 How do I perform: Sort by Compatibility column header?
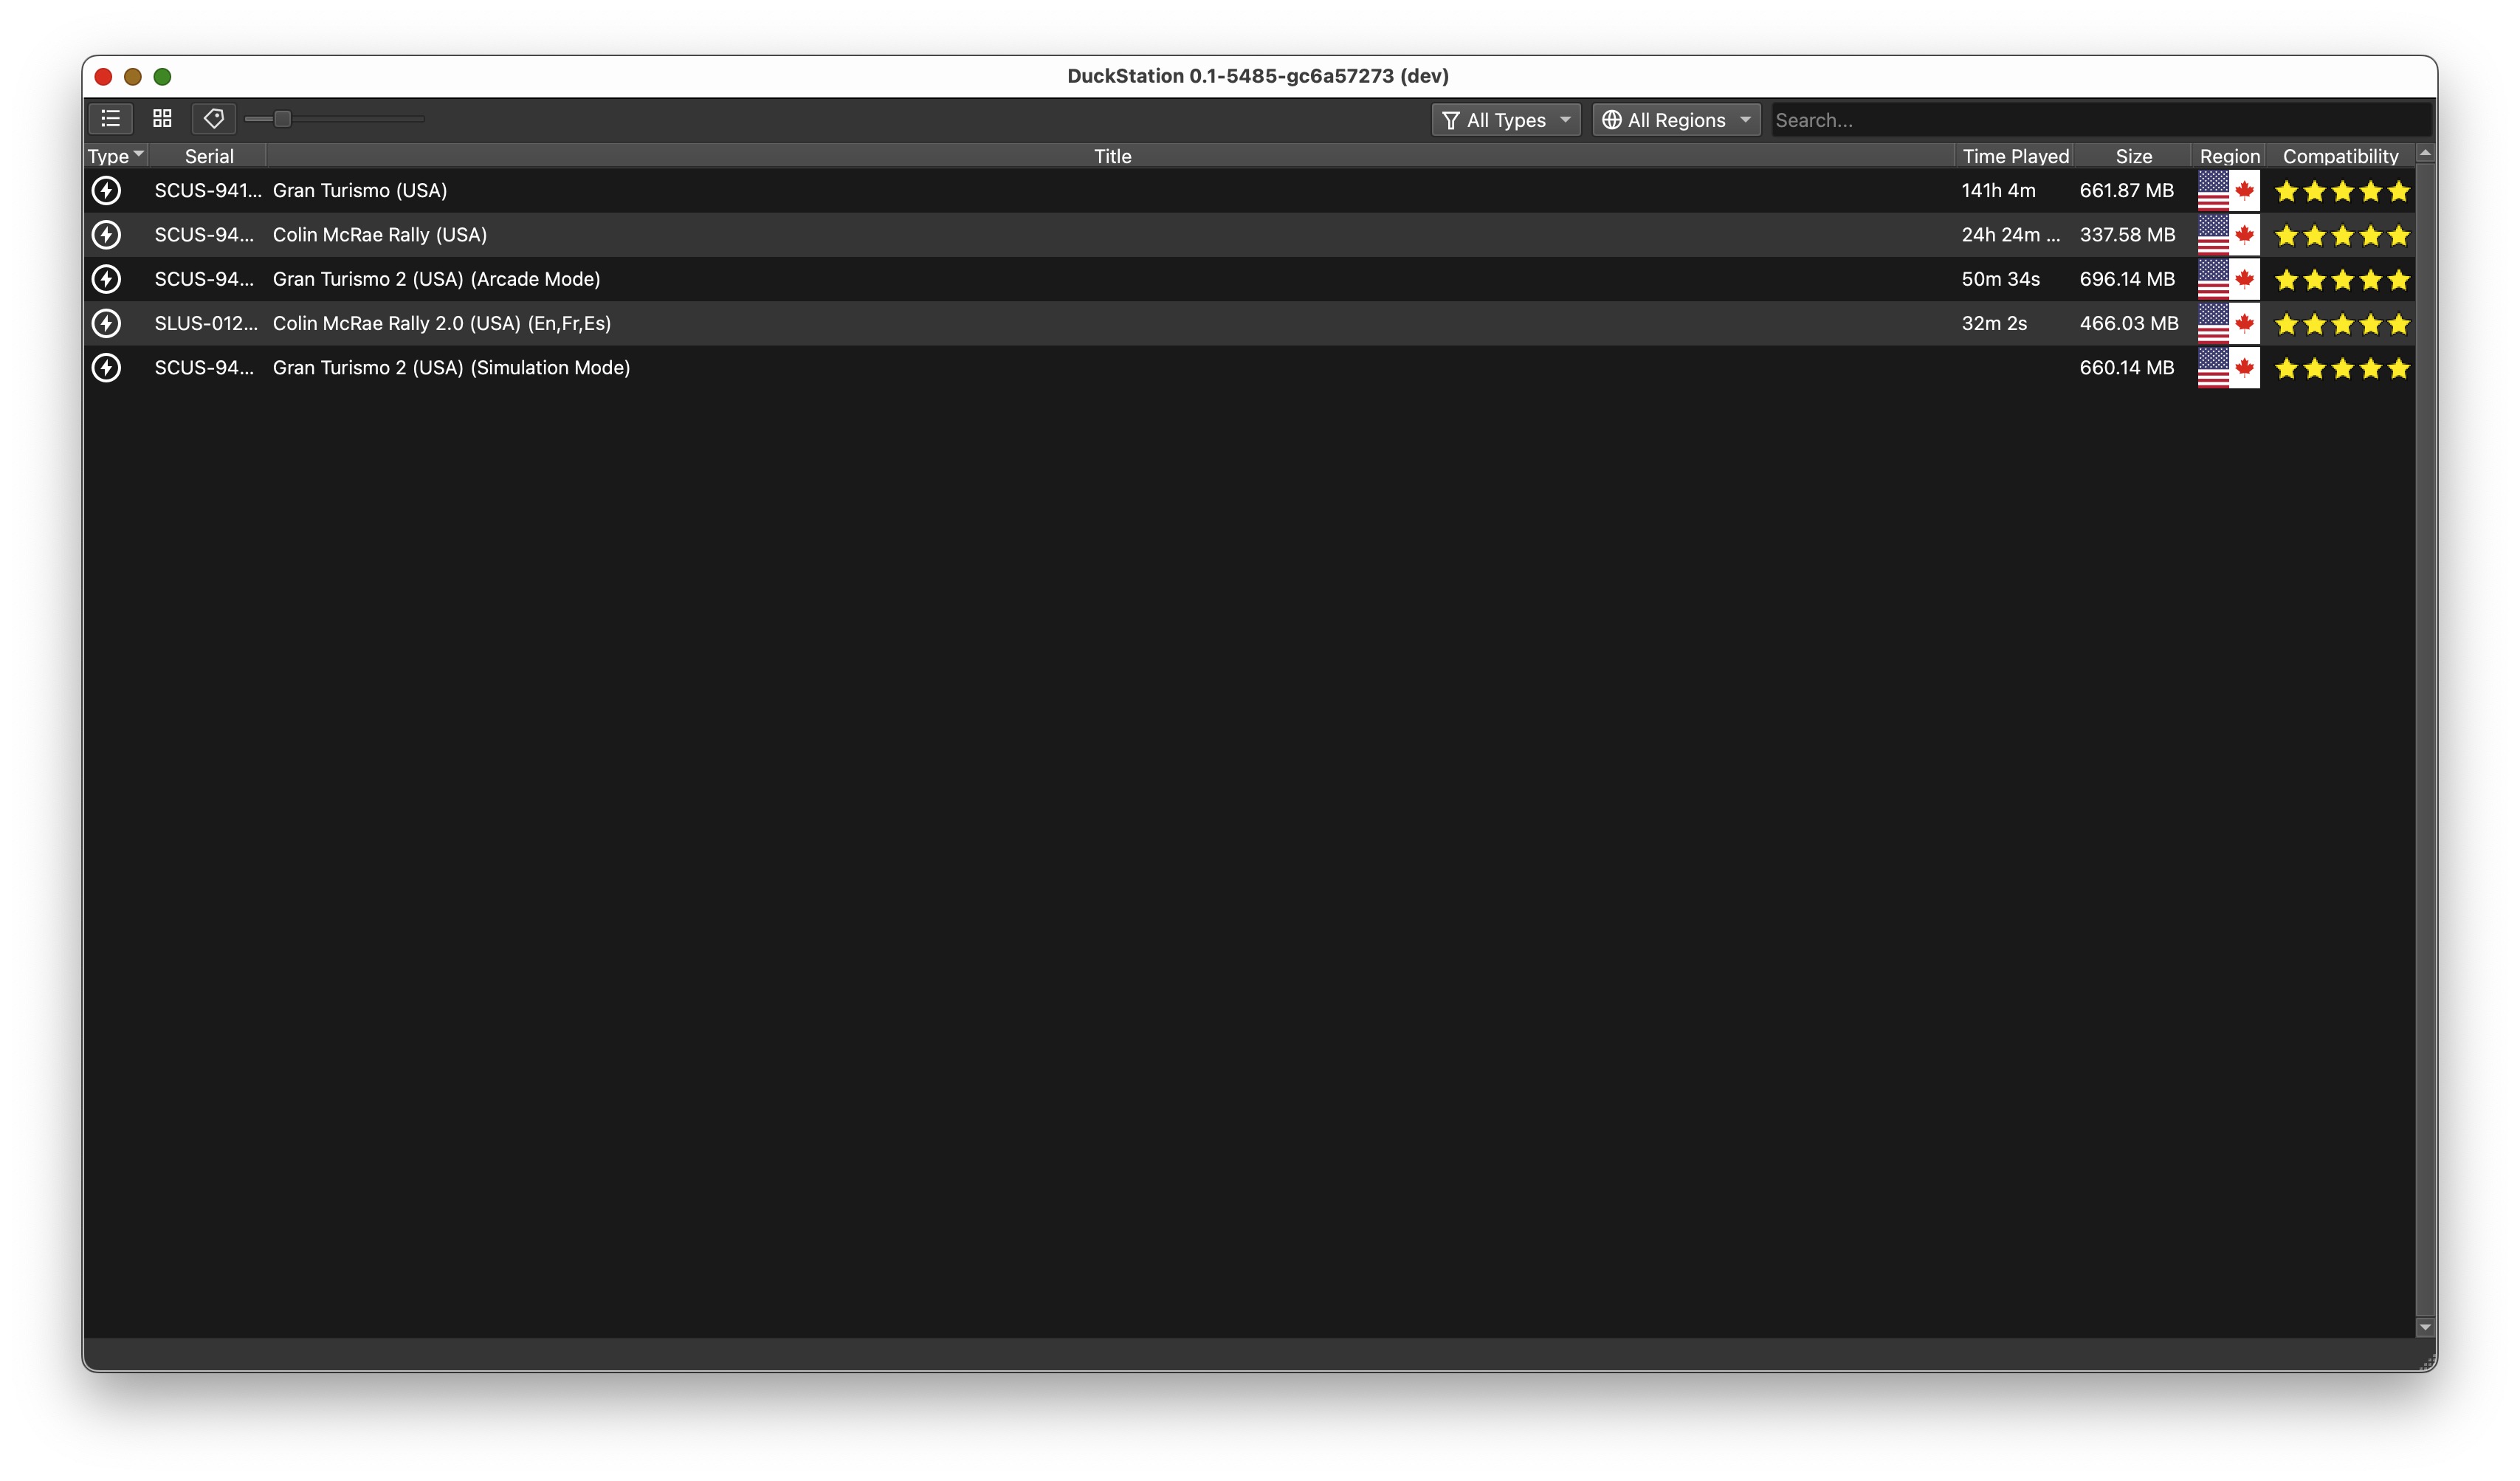point(2340,156)
